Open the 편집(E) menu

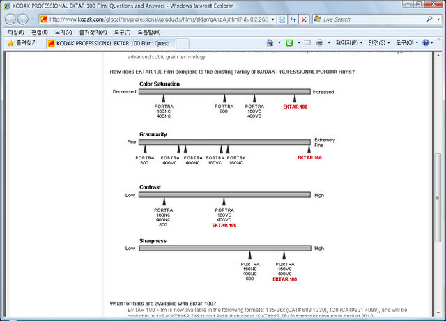39,32
